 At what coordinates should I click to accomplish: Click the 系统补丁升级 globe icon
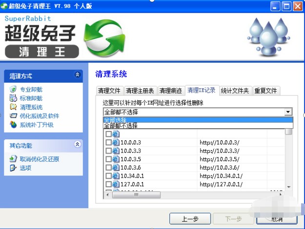[x=13, y=125]
